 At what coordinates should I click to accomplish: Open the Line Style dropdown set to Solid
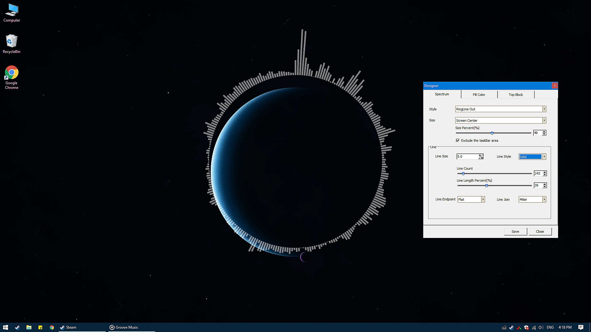click(544, 157)
